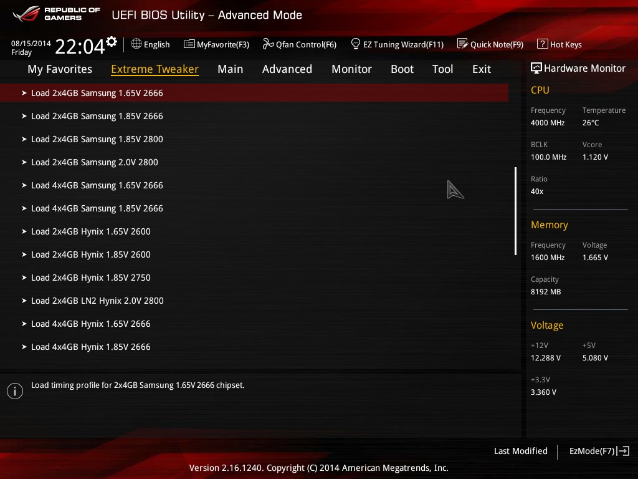Click the capacity 8192 MB value
The image size is (638, 479).
[546, 292]
